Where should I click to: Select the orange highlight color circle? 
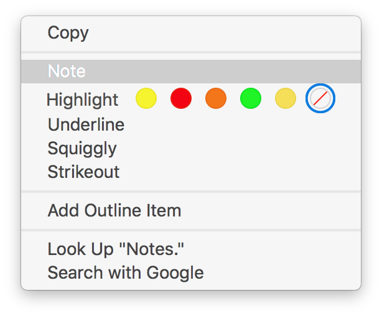tap(216, 98)
